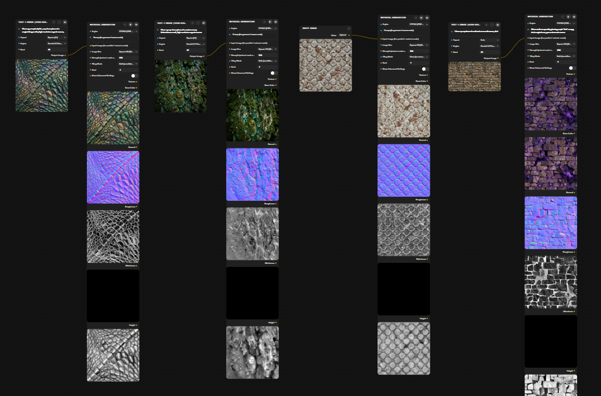The width and height of the screenshot is (601, 396).
Task: Fast-forward run on the mossy bark Text to Image node
Action: tap(204, 23)
